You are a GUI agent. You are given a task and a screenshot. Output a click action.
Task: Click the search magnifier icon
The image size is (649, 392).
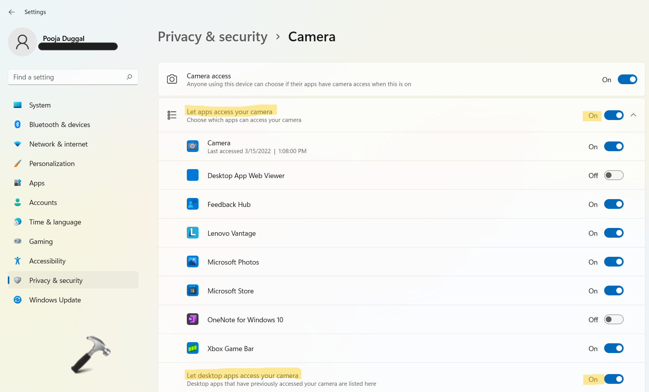pos(129,77)
